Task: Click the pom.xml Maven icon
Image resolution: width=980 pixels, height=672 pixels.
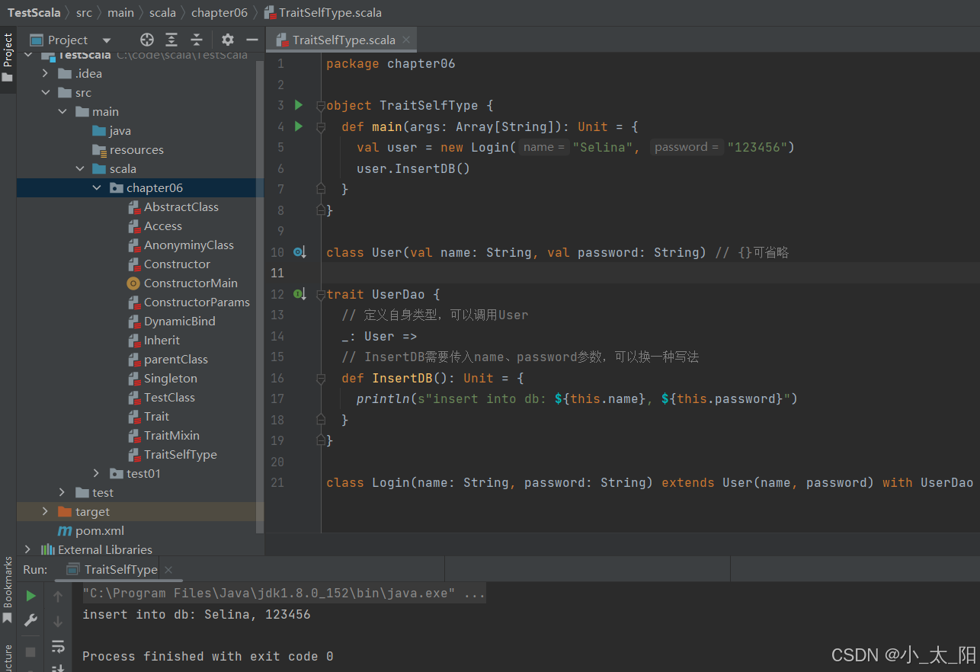Action: pos(65,531)
